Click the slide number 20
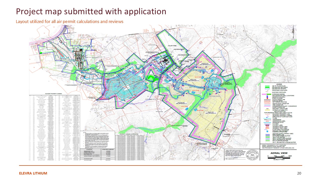Viewport: 321px width, 180px height. pos(299,173)
